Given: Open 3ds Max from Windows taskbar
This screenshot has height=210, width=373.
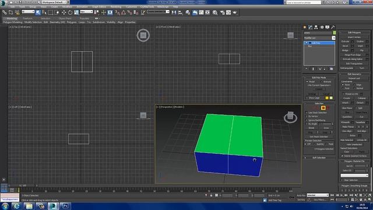Looking at the screenshot, I should [x=53, y=206].
